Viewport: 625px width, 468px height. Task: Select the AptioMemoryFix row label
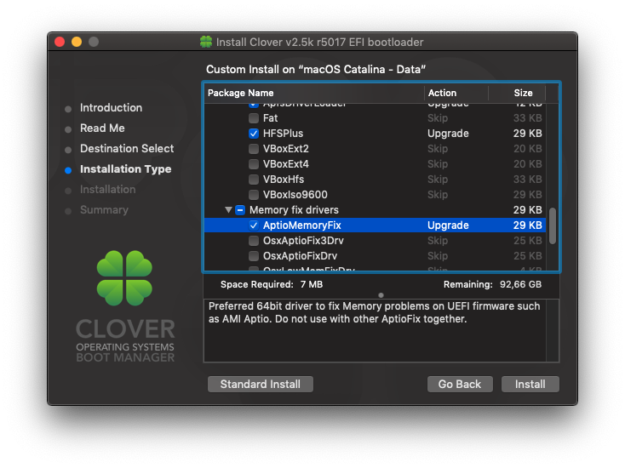click(302, 225)
